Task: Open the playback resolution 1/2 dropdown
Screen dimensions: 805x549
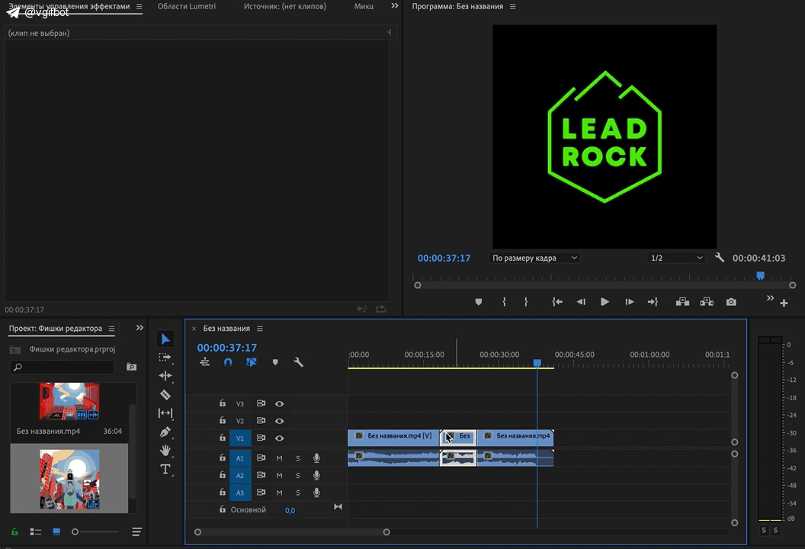Action: (x=677, y=258)
